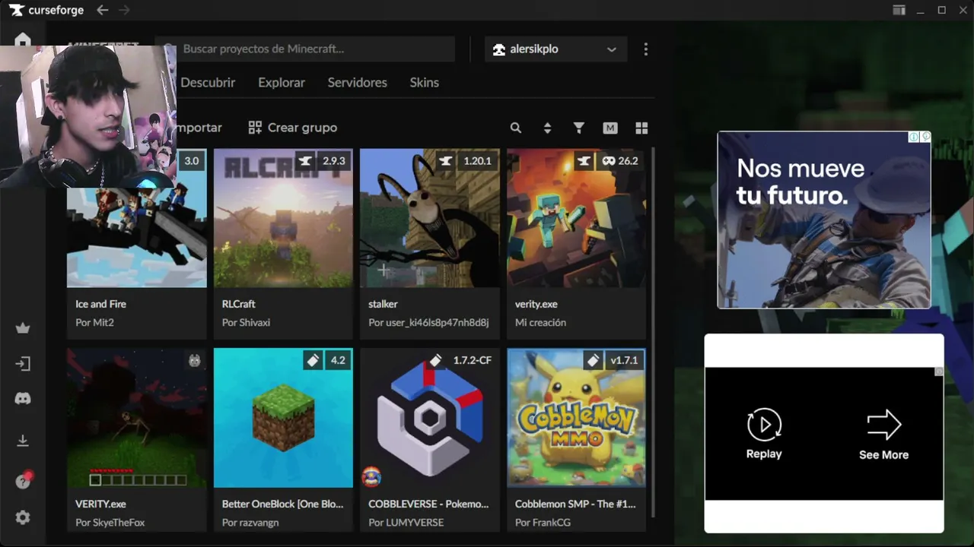Open the COBBLEVERSE modpack thumbnail
This screenshot has height=547, width=974.
[x=430, y=418]
